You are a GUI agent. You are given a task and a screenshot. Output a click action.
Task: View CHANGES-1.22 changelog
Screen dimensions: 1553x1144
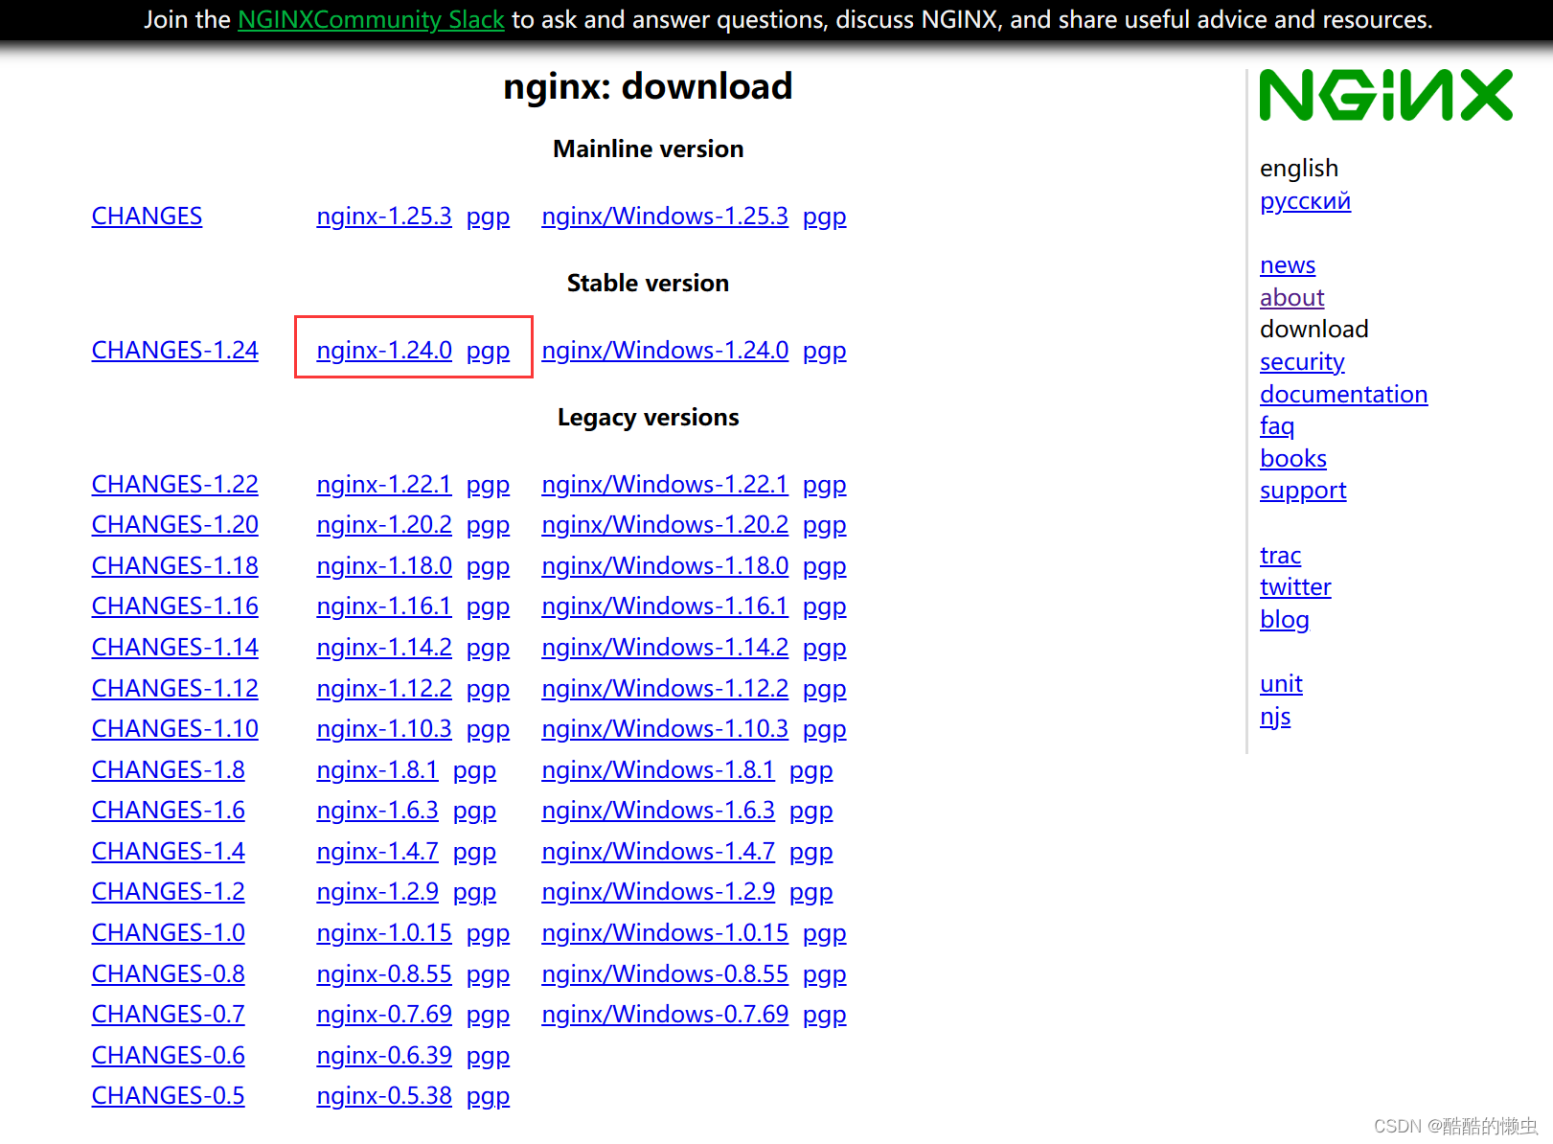174,485
